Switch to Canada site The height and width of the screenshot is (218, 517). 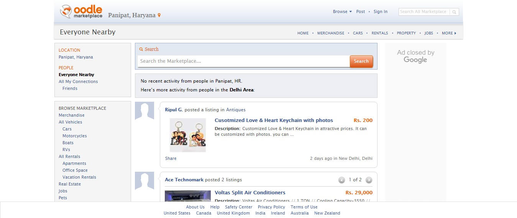tap(204, 213)
